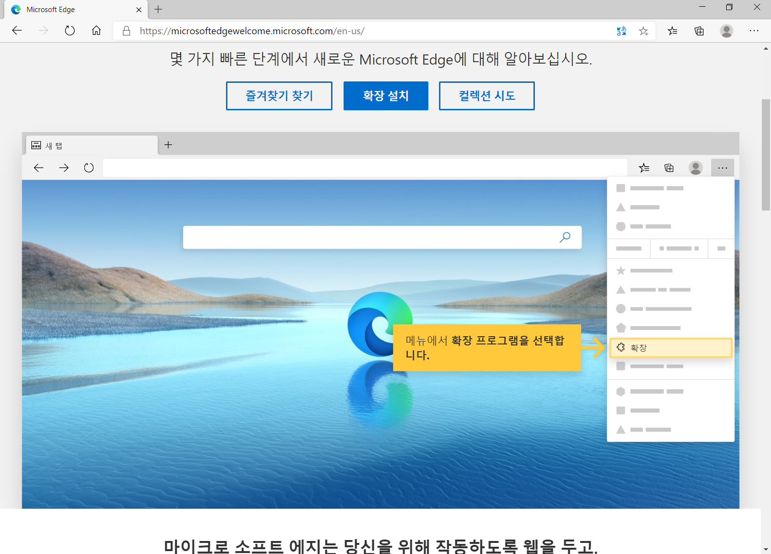This screenshot has height=554, width=771.
Task: Click the vertical scrollbar thumb
Action: coord(766,155)
